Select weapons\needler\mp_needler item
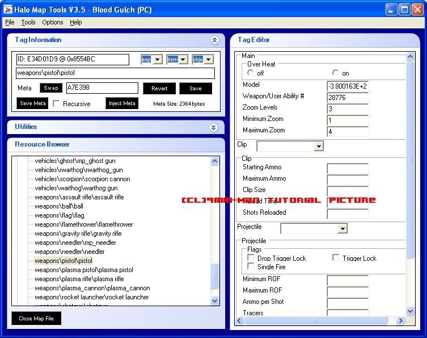 (75, 243)
